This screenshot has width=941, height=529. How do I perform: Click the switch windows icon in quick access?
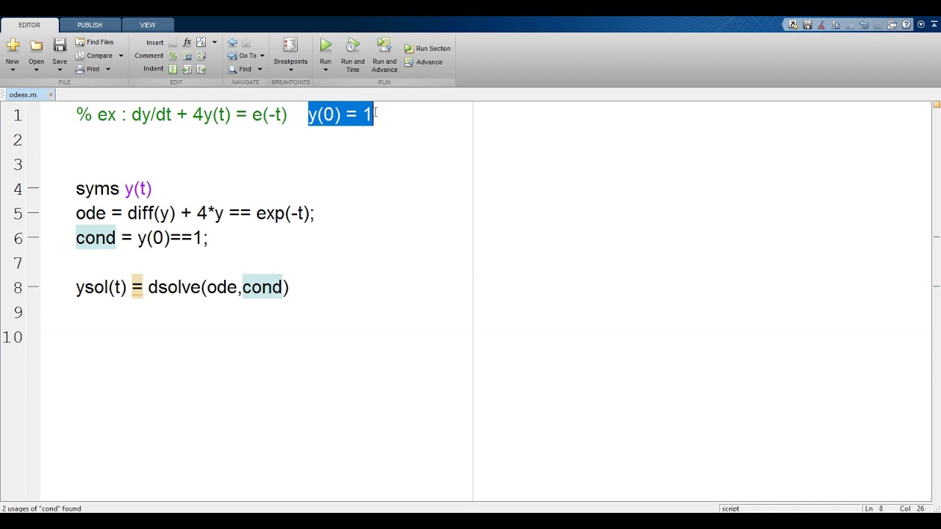(x=892, y=25)
